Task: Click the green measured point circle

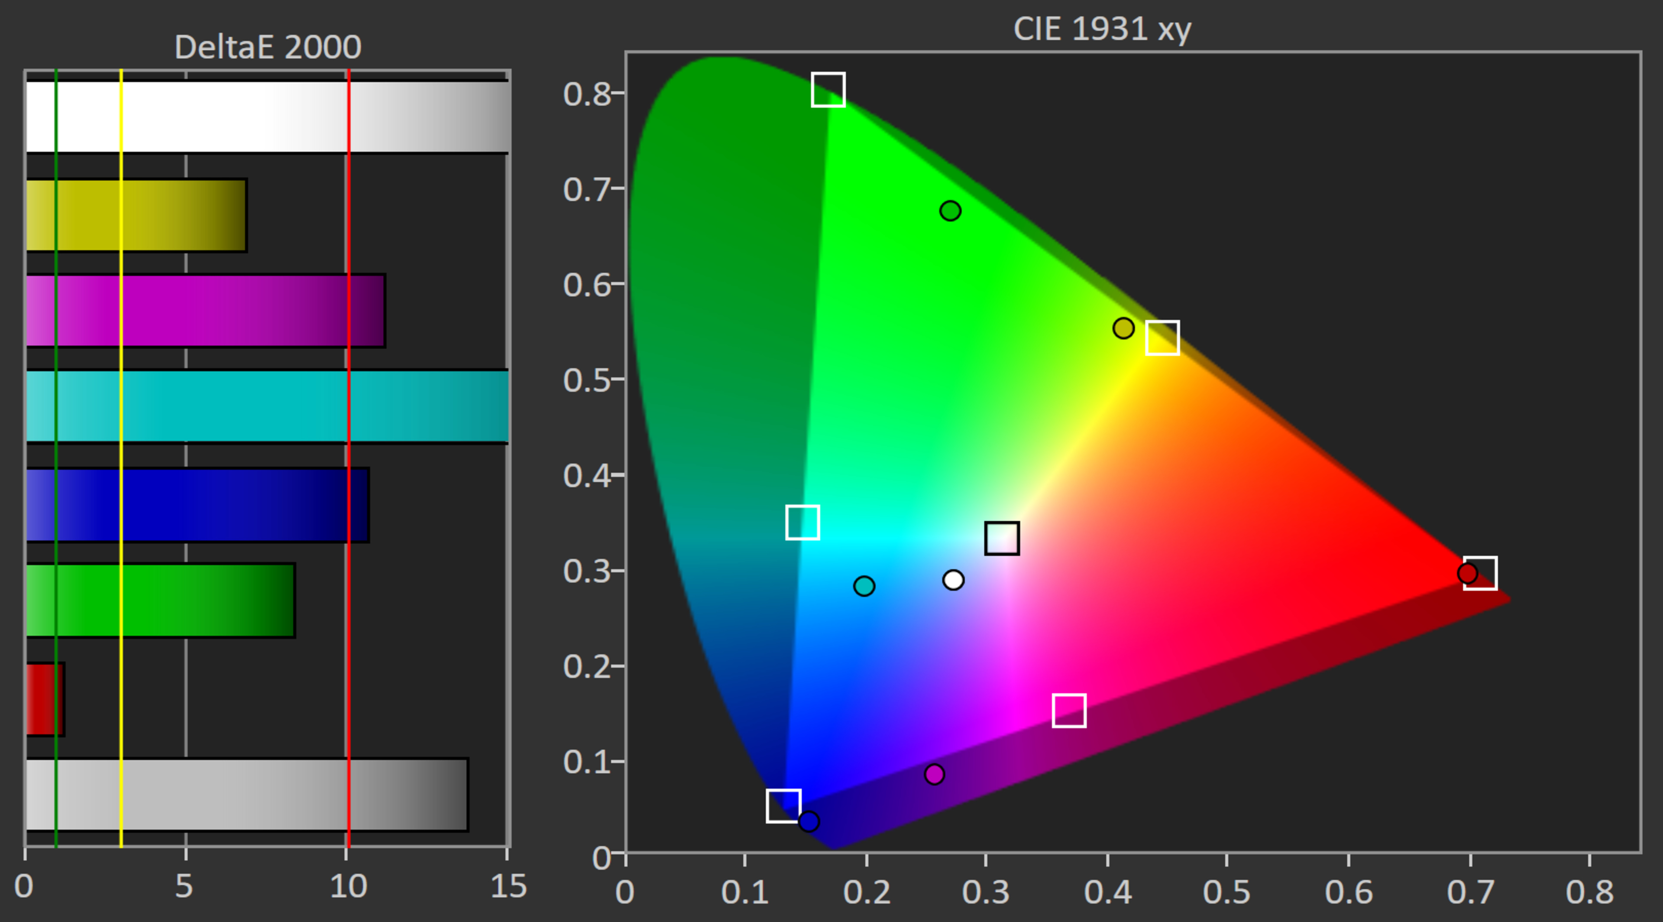Action: tap(950, 211)
